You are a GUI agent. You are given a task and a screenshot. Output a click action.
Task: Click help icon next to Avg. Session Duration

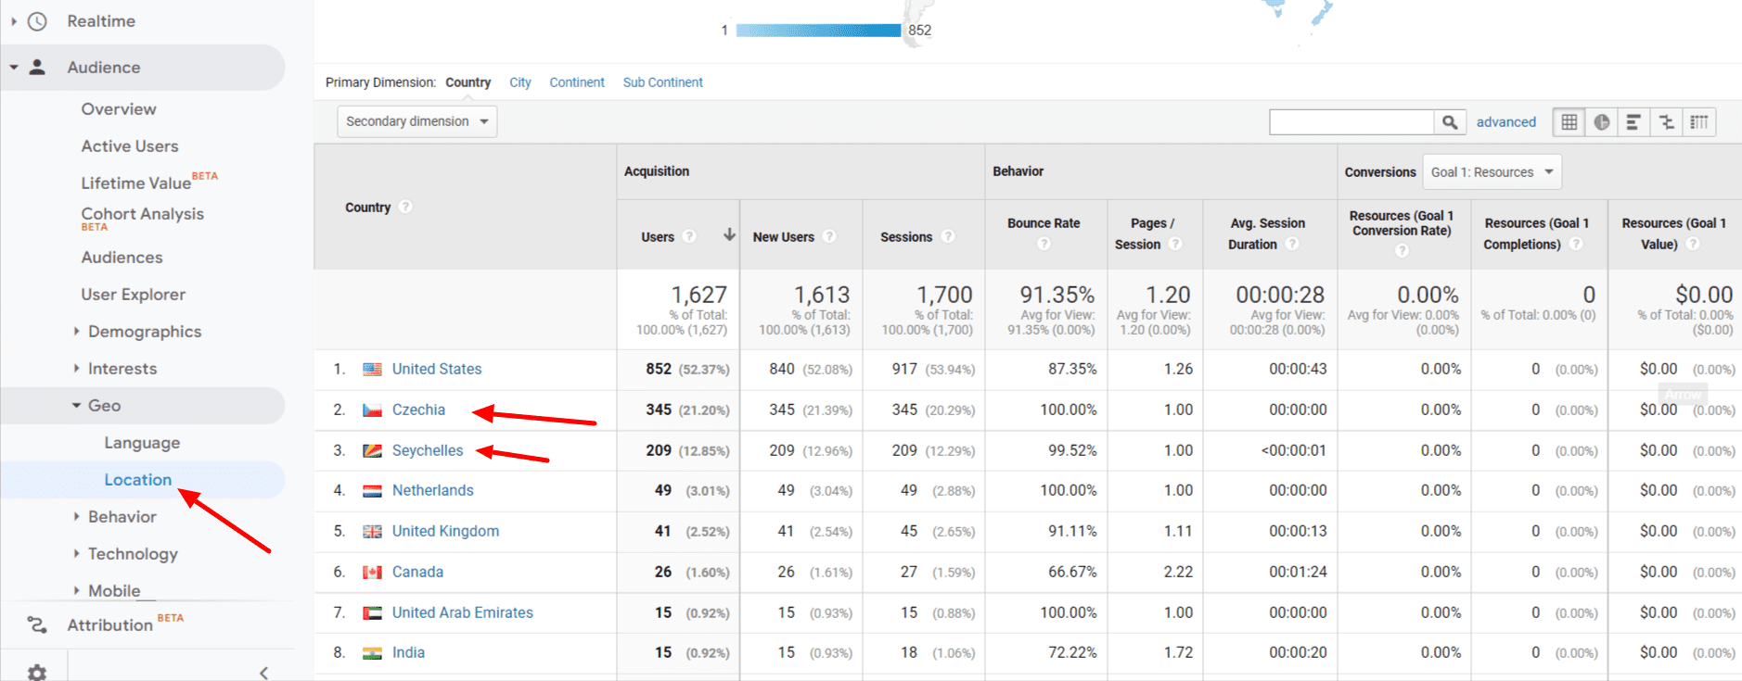pos(1292,244)
